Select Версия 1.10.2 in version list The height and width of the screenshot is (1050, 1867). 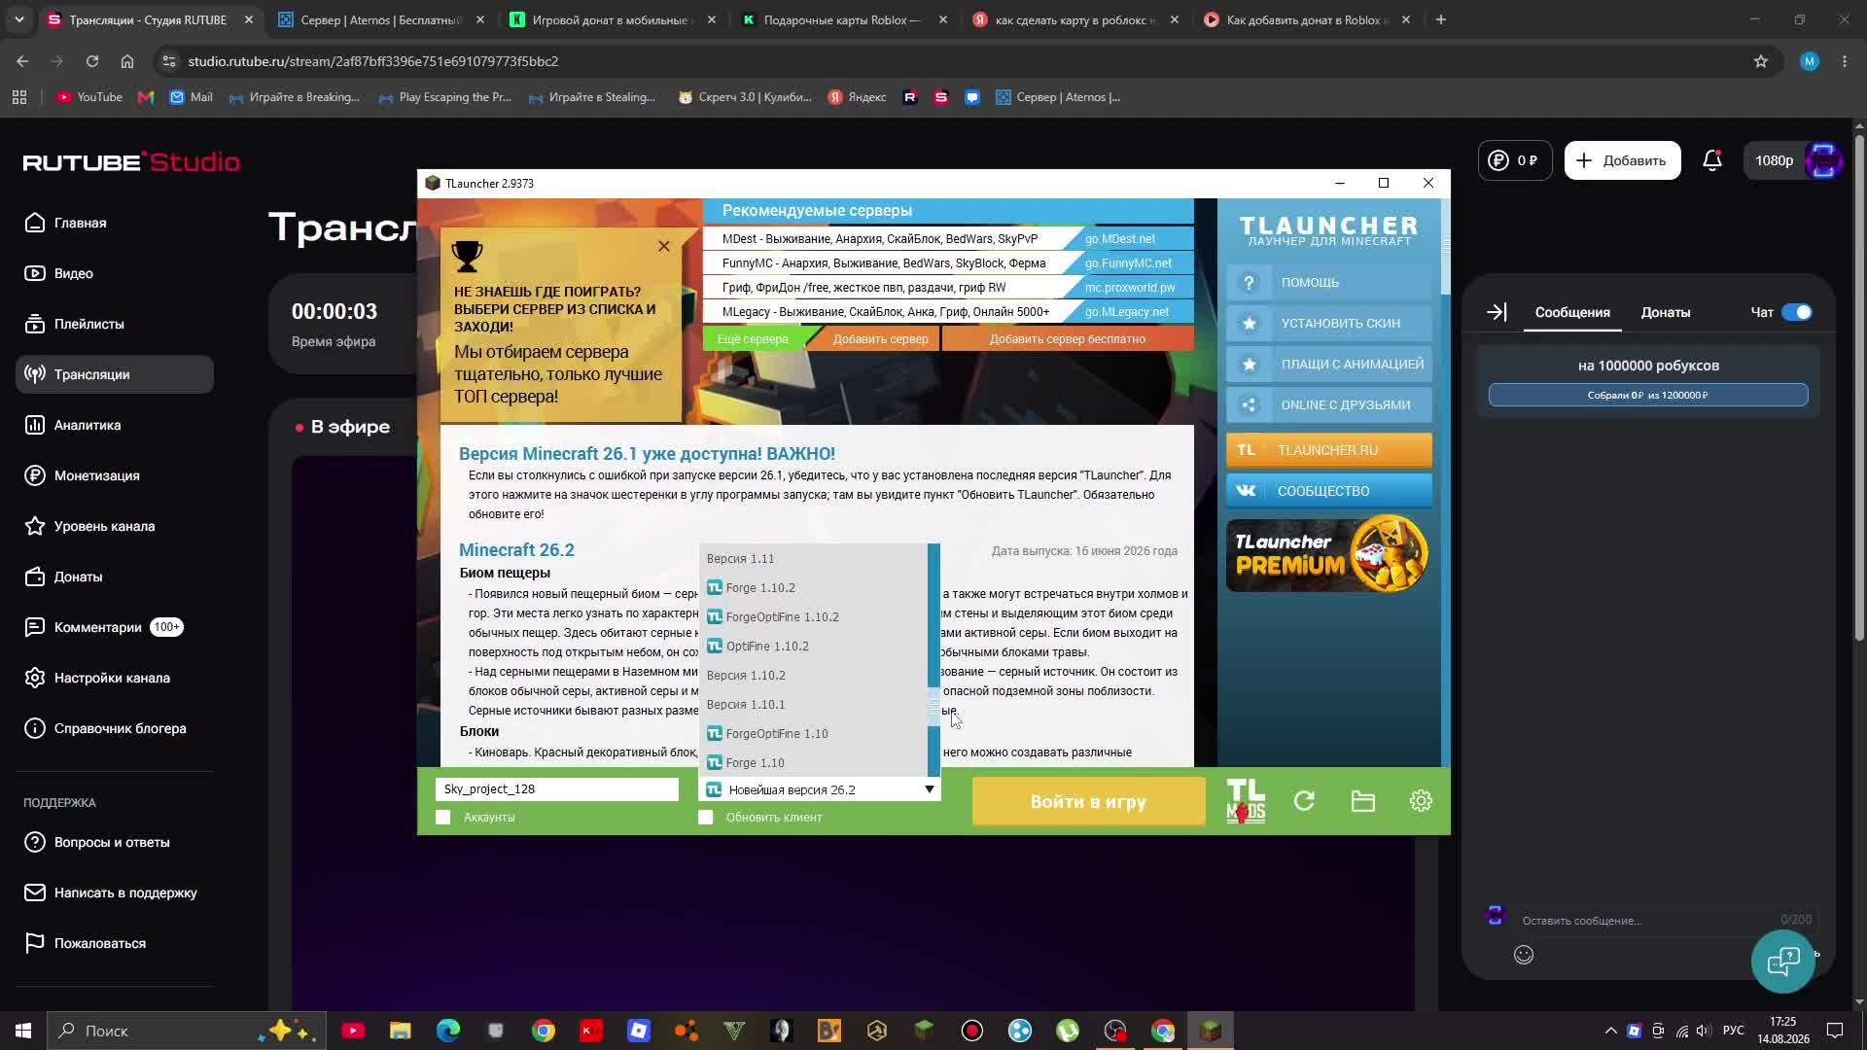coord(814,676)
